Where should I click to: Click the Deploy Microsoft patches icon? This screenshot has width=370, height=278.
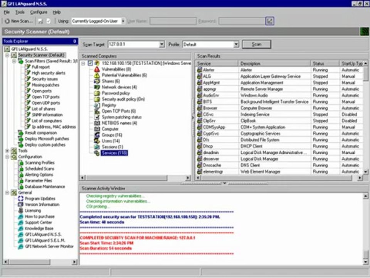pyautogui.click(x=21, y=139)
